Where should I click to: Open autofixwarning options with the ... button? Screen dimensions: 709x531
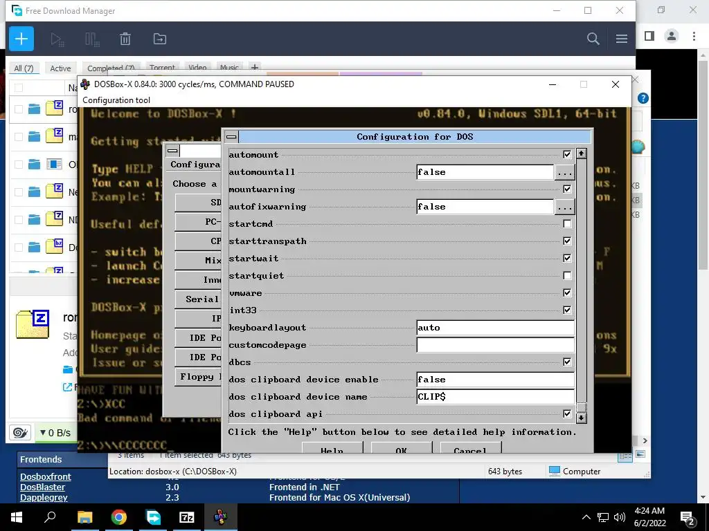564,207
